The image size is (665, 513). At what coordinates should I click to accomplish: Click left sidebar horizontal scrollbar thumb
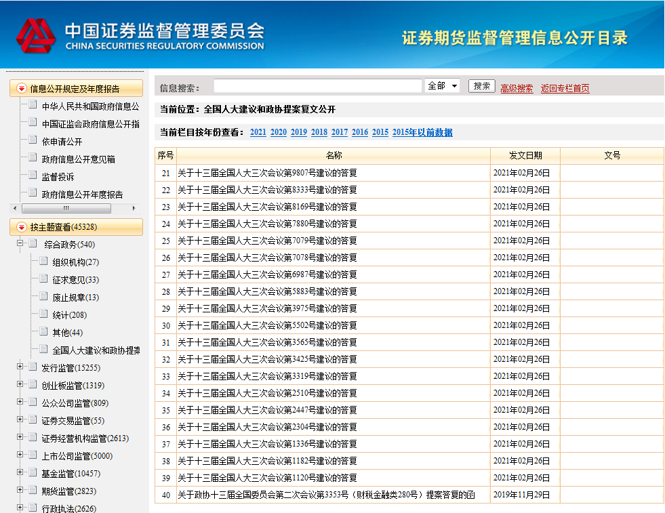(x=66, y=208)
